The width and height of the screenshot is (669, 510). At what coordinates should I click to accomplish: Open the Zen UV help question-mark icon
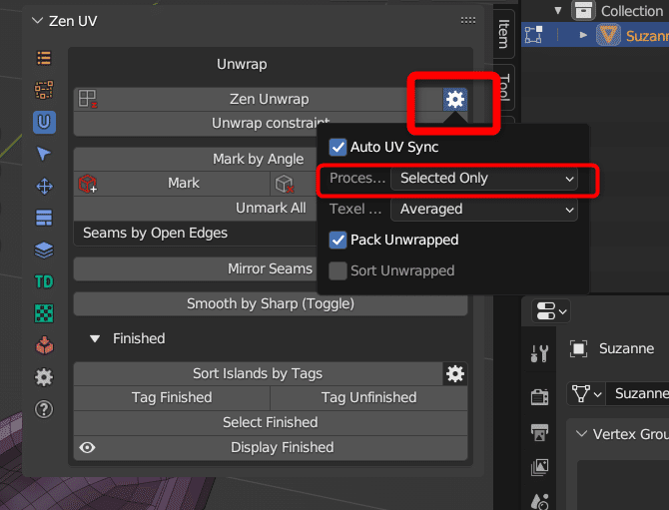44,409
